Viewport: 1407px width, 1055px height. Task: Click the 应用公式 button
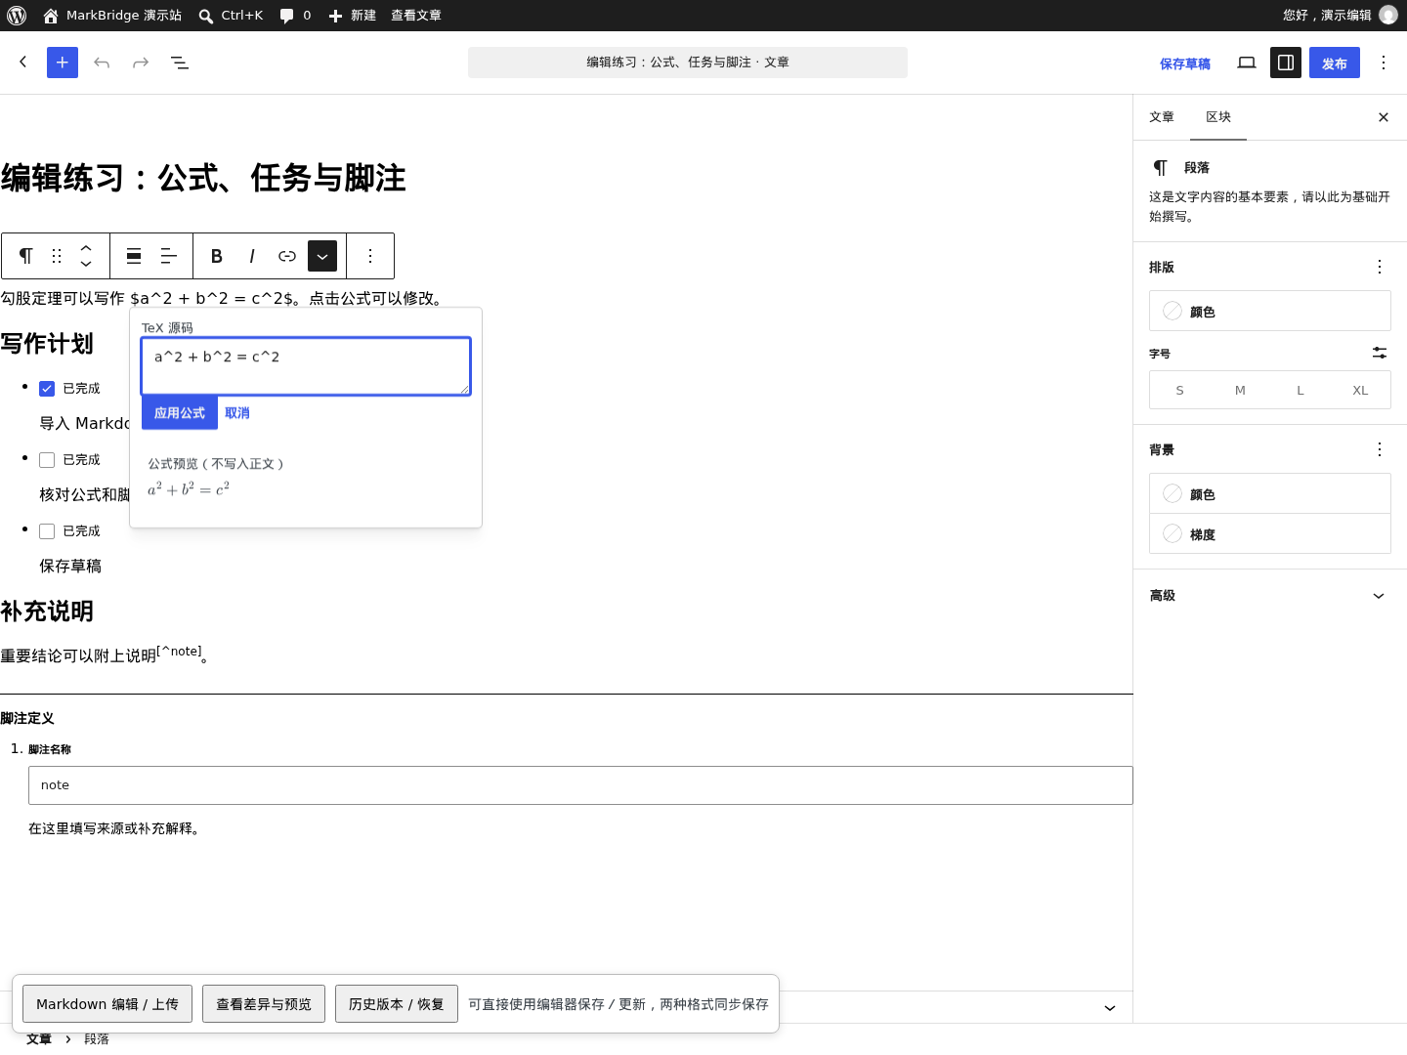(x=180, y=413)
